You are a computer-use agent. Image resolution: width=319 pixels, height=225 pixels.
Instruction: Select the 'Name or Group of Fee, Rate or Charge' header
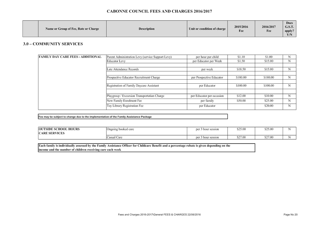[x=72, y=29]
